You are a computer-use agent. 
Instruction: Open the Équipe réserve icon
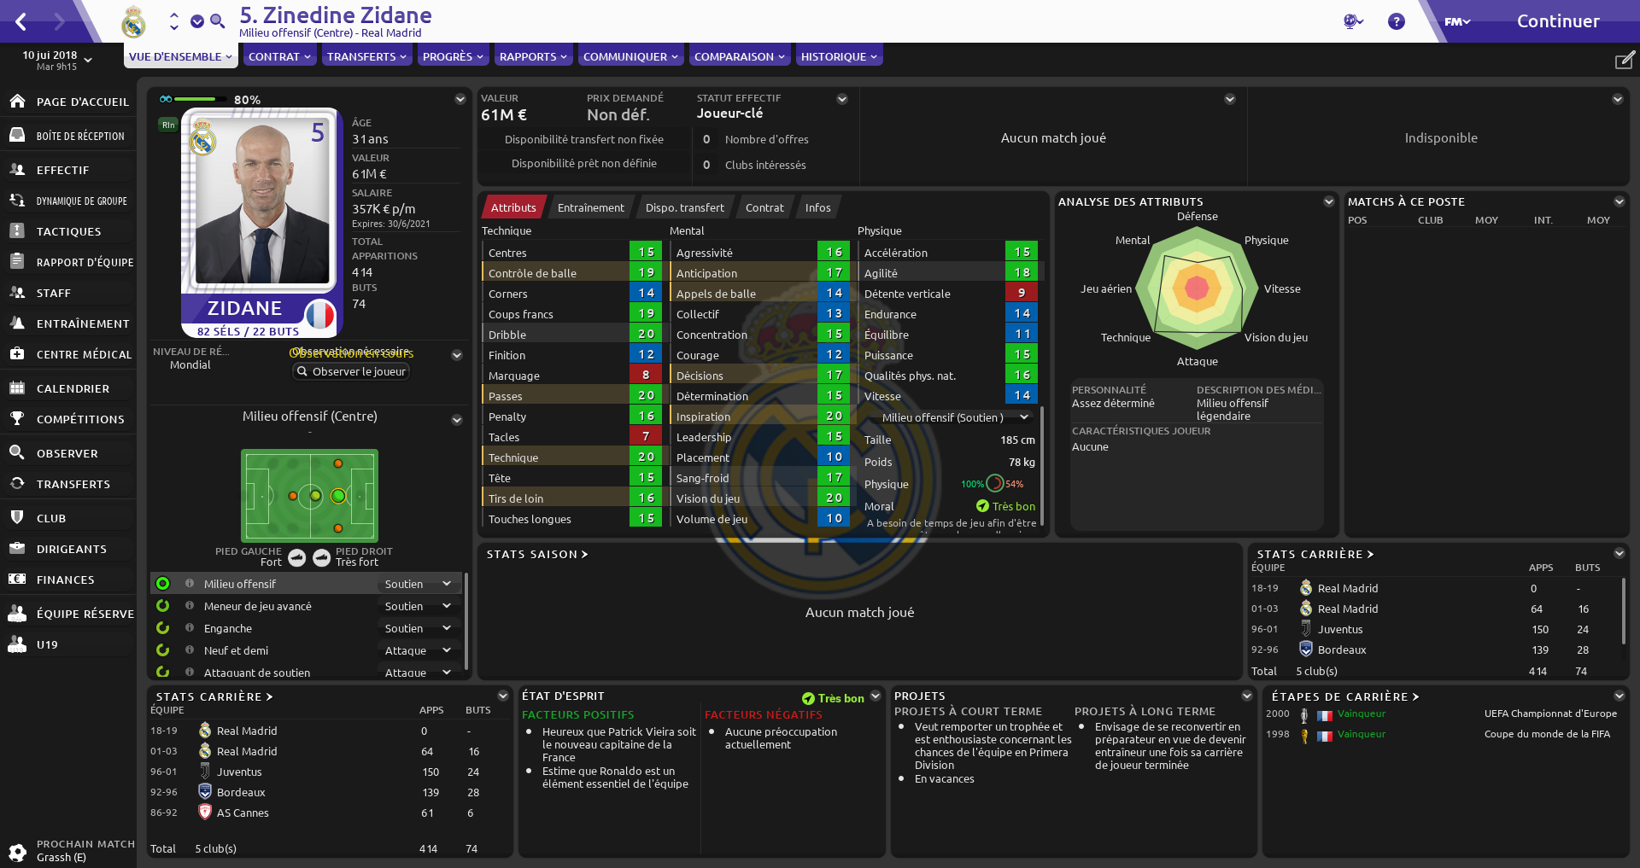(x=17, y=613)
